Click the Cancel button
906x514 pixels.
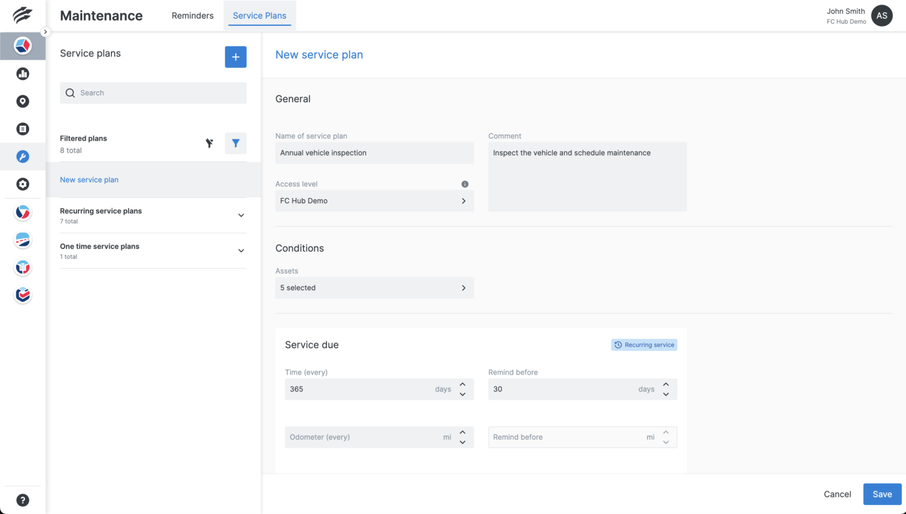point(837,494)
